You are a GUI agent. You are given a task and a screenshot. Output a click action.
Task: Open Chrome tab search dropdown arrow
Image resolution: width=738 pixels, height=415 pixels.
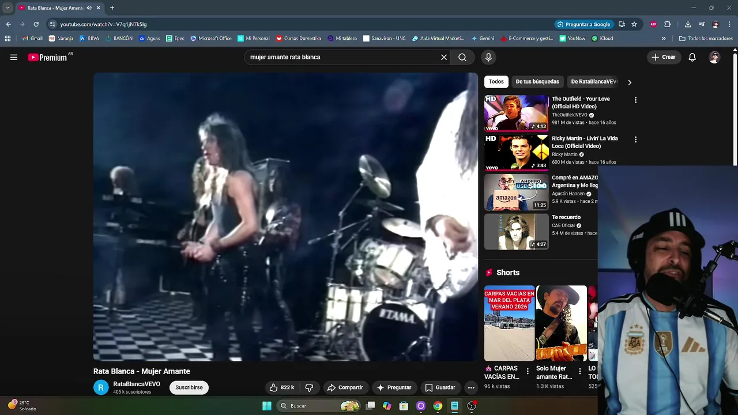click(x=7, y=7)
